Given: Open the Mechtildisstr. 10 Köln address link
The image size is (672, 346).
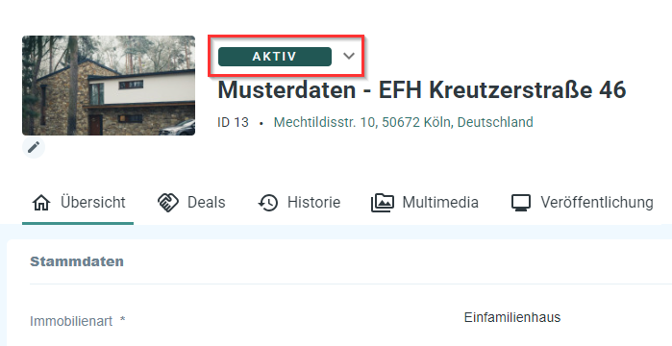Looking at the screenshot, I should (x=403, y=122).
